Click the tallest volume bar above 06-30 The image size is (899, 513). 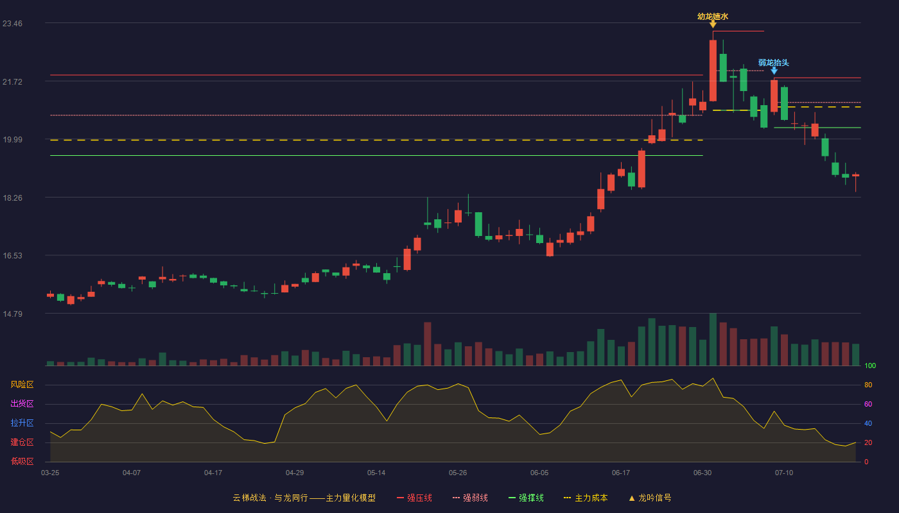[x=713, y=339]
